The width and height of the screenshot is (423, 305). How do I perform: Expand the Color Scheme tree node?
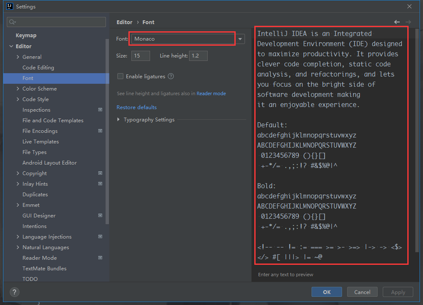[18, 89]
